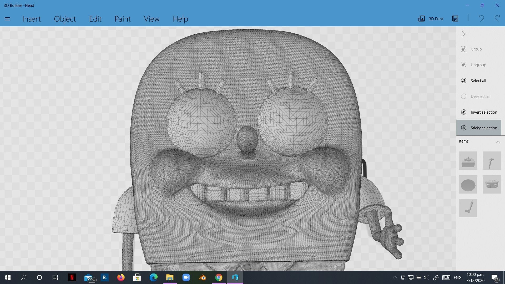Open the View menu
The height and width of the screenshot is (284, 505).
coord(151,19)
